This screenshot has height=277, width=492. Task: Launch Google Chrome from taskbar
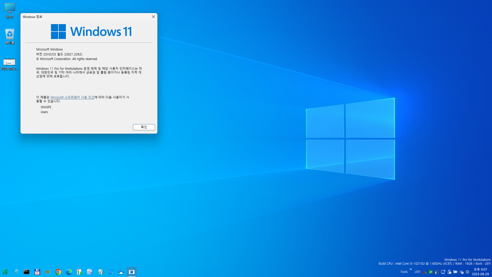coord(58,272)
